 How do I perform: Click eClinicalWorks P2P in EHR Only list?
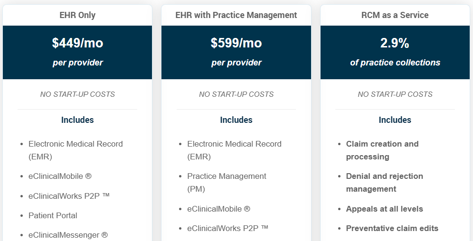(x=69, y=196)
